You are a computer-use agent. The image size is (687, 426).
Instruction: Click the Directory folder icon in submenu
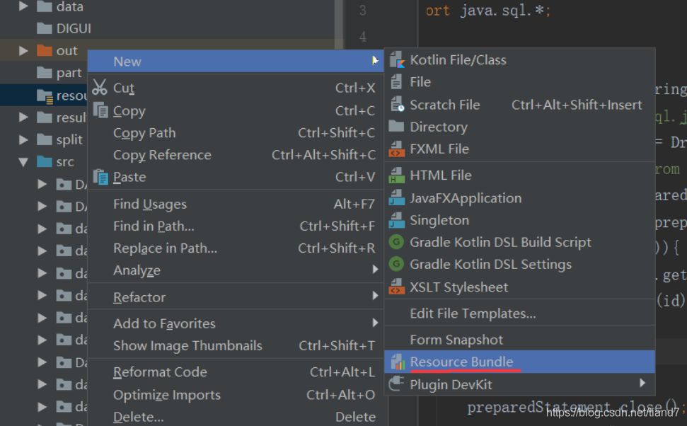[396, 127]
